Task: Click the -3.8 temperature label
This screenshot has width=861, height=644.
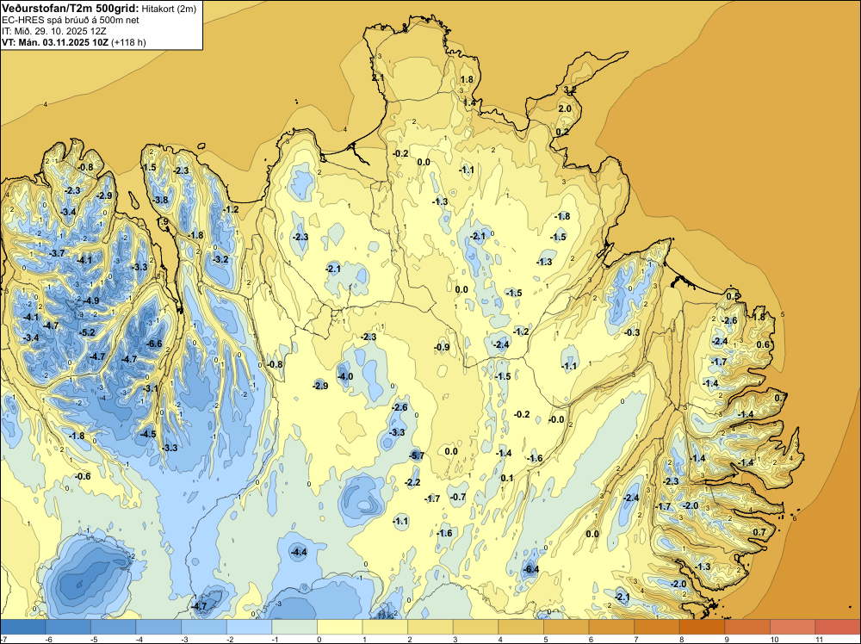Action: pos(160,200)
